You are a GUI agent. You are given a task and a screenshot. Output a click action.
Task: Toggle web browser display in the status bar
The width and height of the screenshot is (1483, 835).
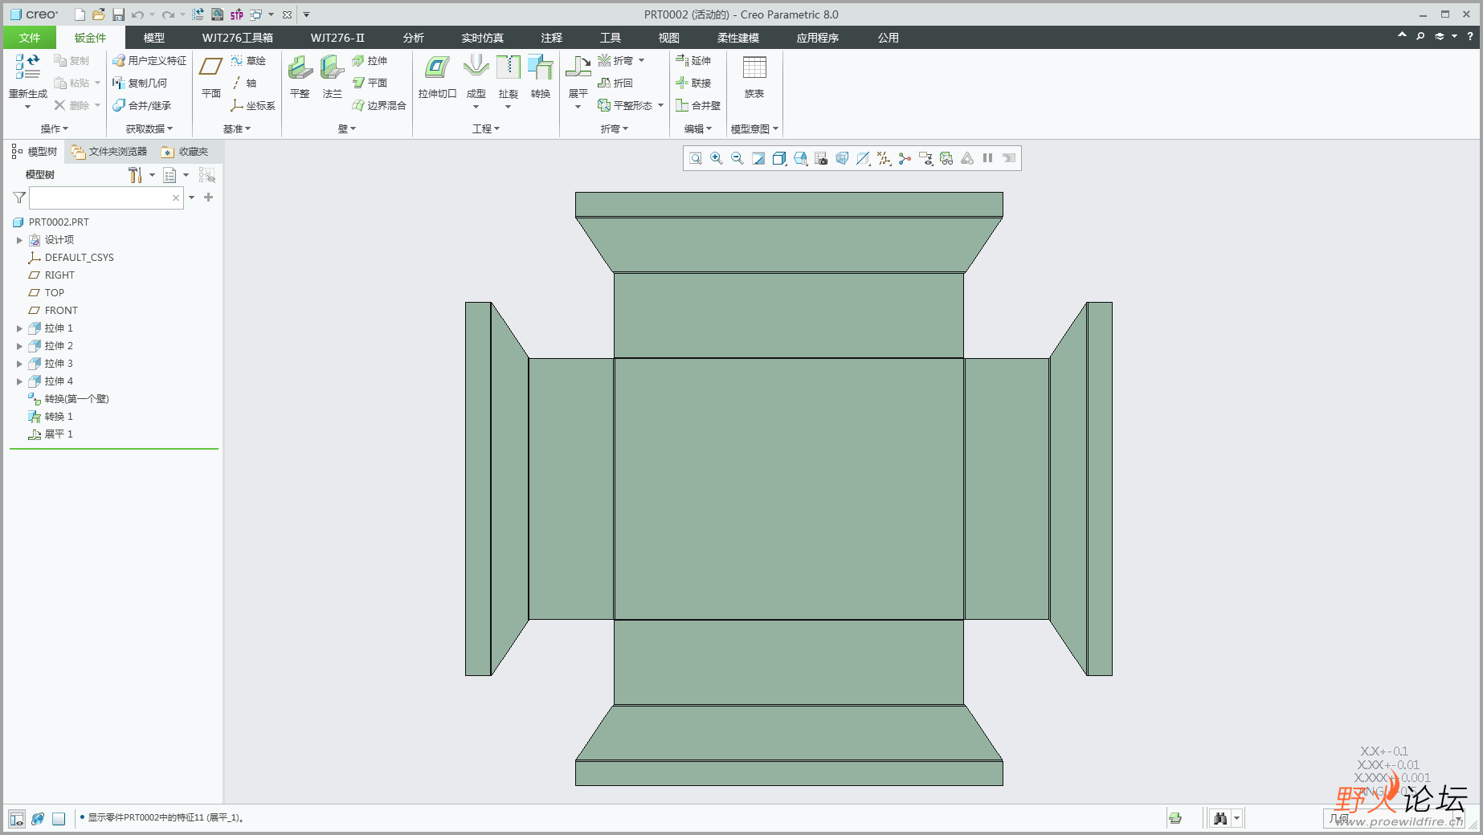tap(38, 818)
